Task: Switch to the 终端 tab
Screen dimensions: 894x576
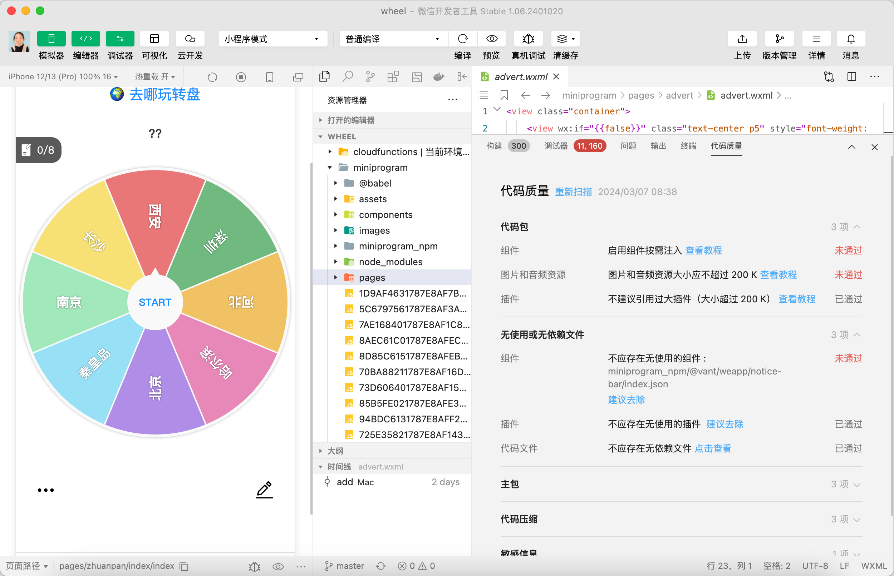Action: (688, 146)
